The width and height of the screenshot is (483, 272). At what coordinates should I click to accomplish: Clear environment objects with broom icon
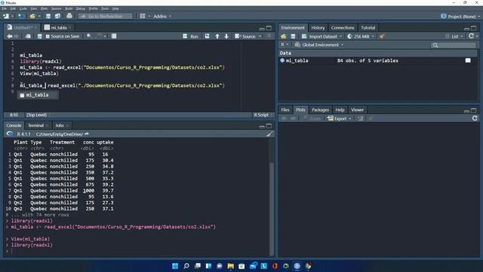(x=383, y=36)
